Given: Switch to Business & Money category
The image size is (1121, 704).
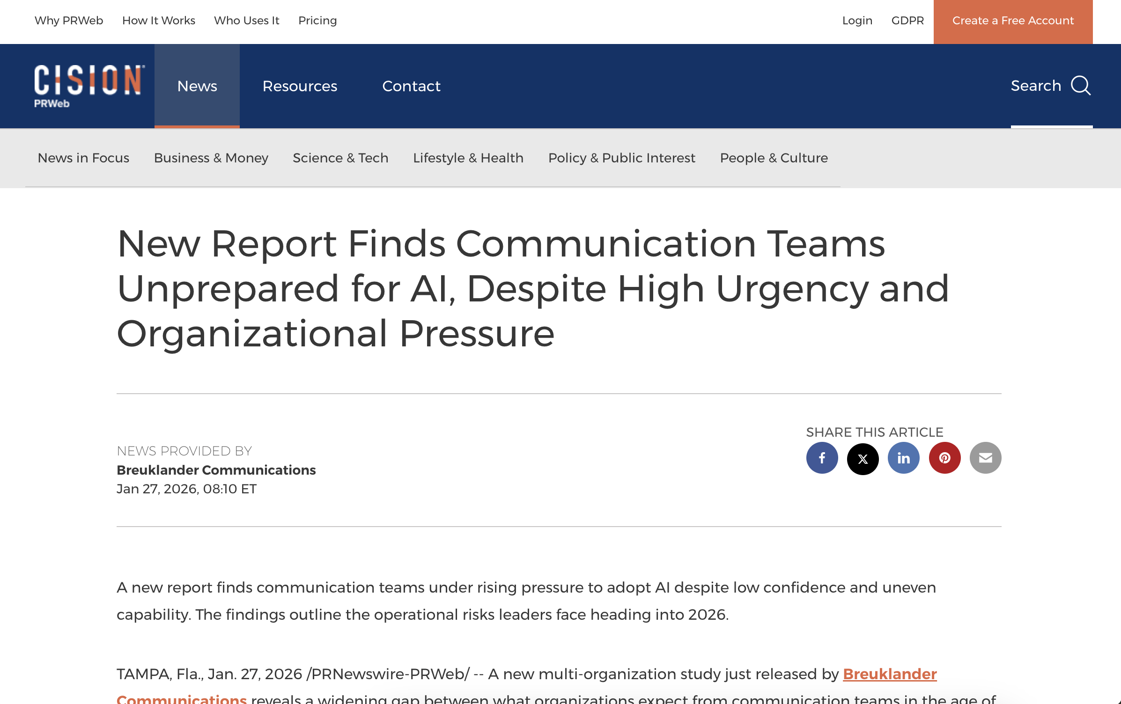Looking at the screenshot, I should tap(211, 158).
